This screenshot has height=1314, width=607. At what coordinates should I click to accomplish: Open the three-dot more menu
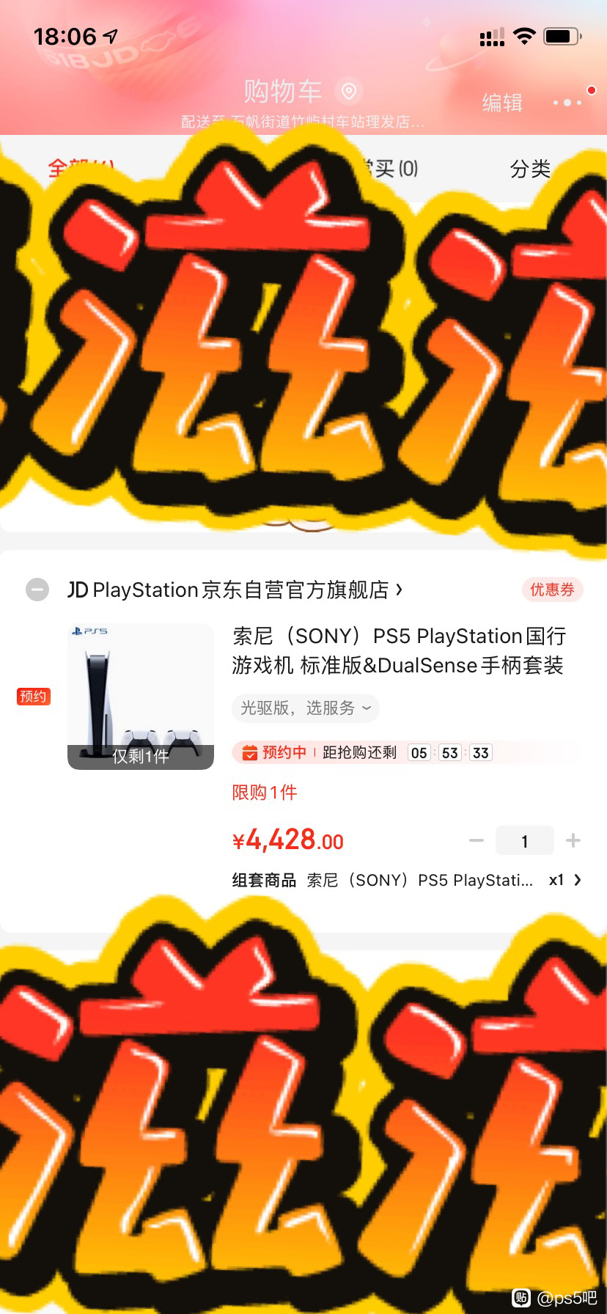pyautogui.click(x=567, y=103)
